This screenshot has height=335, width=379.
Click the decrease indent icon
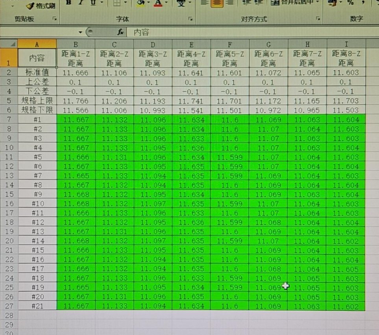[x=247, y=3]
